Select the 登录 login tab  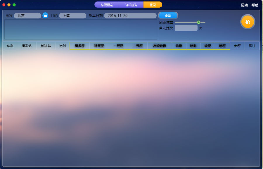[153, 5]
